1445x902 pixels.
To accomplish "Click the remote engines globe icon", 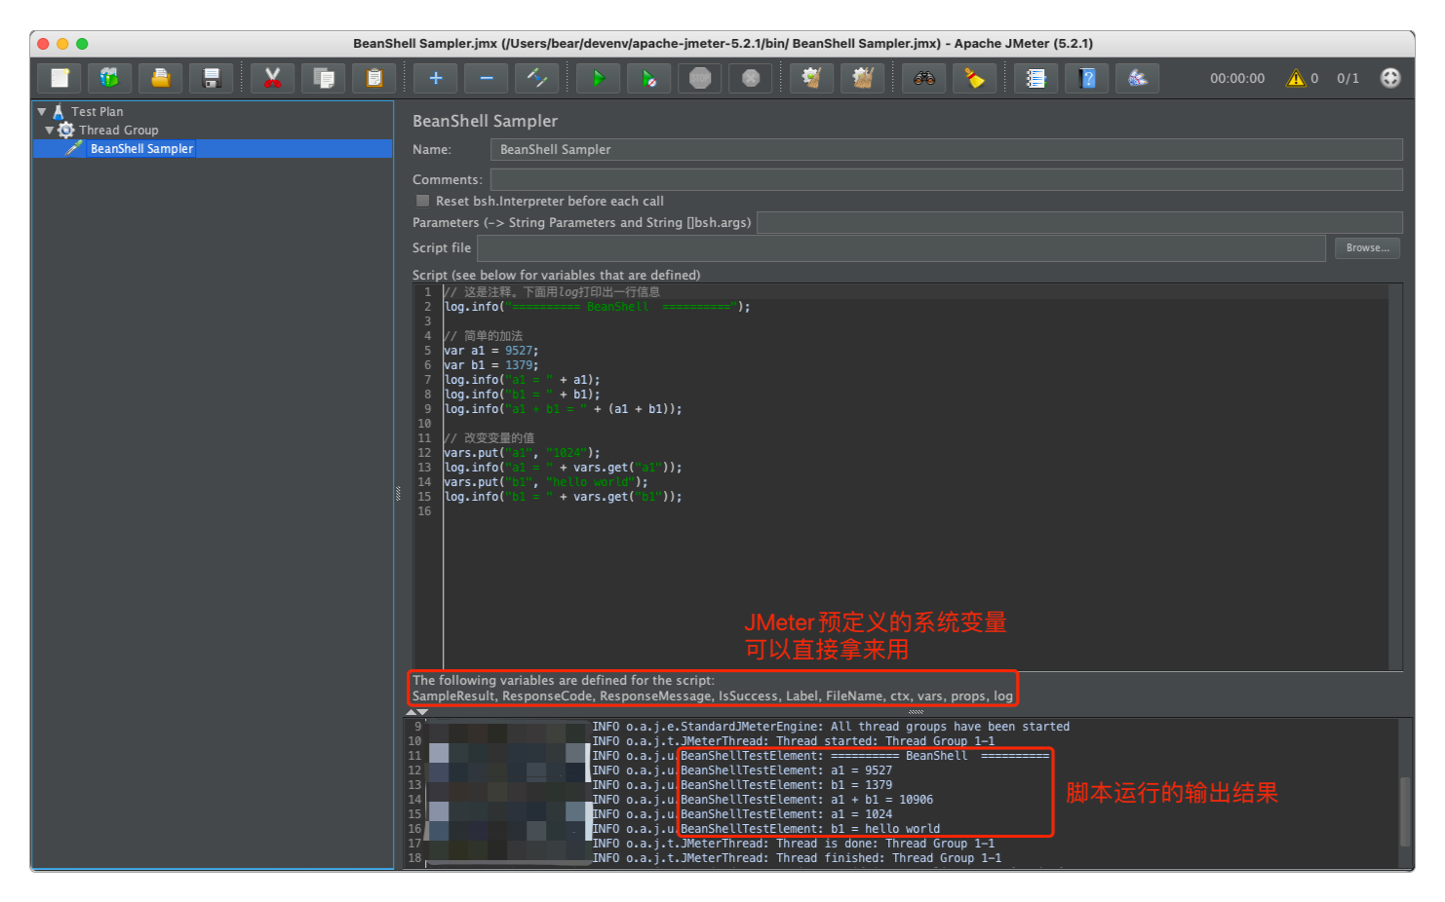I will click(1390, 78).
